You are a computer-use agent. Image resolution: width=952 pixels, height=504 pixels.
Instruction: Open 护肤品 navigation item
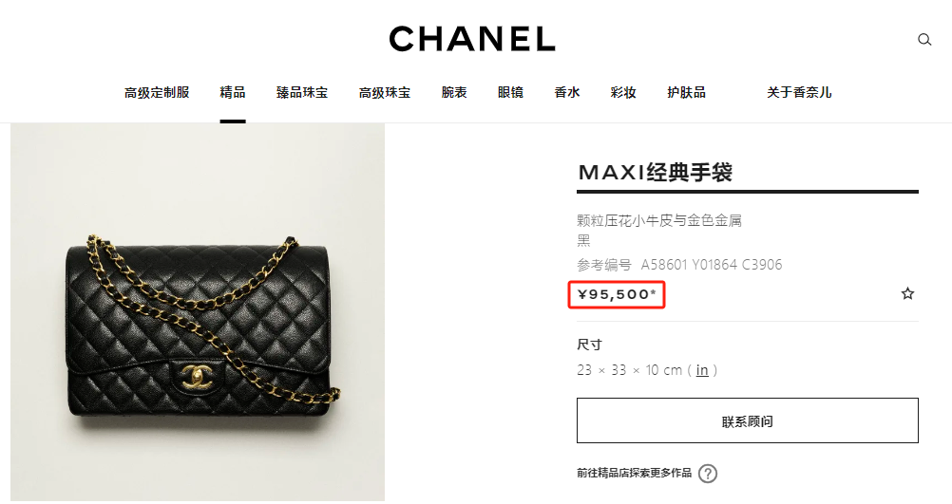686,93
